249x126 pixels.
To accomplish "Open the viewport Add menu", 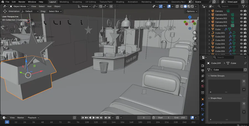I will [x=49, y=7].
